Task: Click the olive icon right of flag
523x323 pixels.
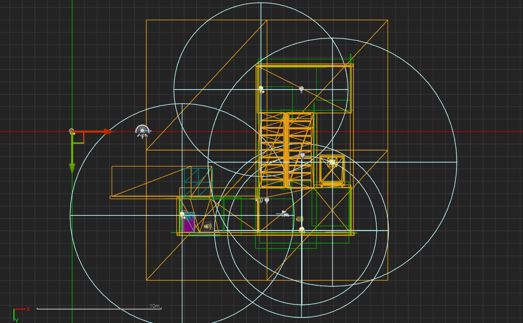Action: click(x=300, y=219)
